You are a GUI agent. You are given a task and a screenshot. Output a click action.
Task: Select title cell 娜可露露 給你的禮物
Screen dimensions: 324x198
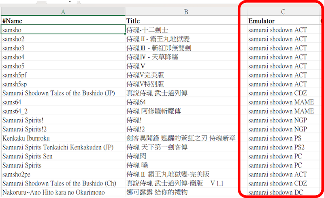pyautogui.click(x=186, y=192)
